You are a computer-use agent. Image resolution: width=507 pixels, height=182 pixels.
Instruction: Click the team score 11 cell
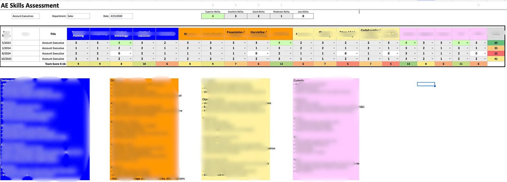click(x=461, y=64)
